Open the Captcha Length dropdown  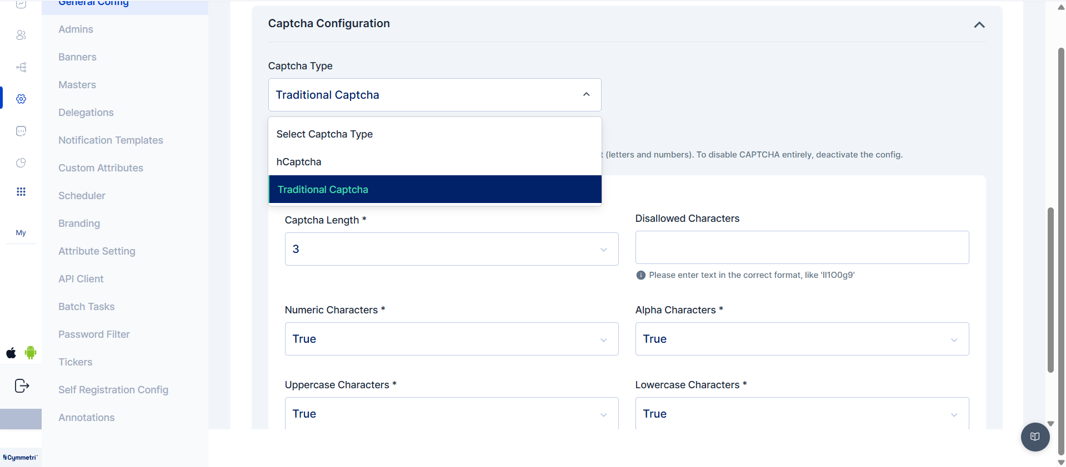click(x=451, y=249)
